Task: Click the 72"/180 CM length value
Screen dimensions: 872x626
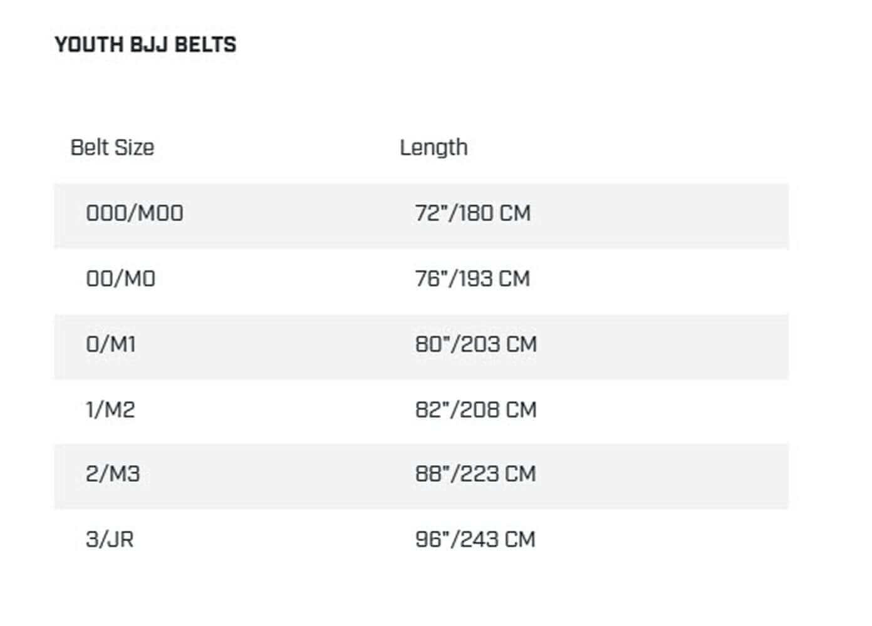Action: pos(472,213)
